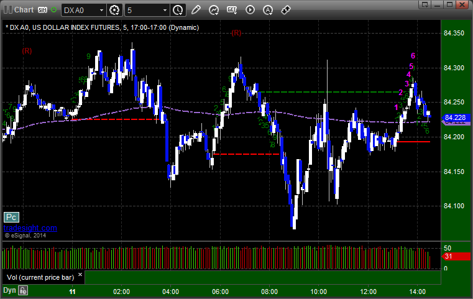Click the 06:00 time axis label
Viewport: 473px width, 299px height.
pos(220,292)
